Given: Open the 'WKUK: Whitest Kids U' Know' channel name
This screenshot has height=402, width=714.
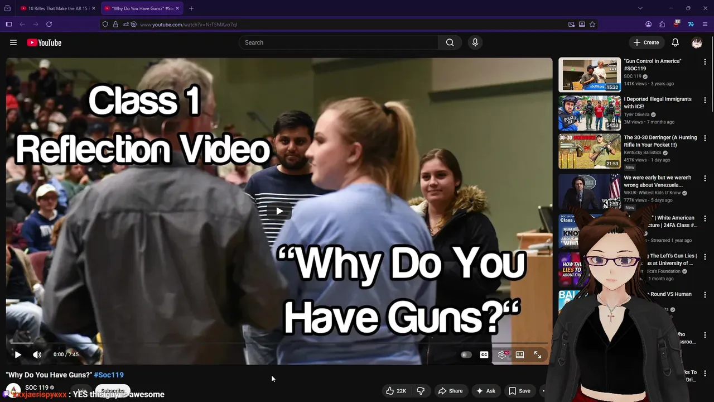Looking at the screenshot, I should tap(652, 193).
